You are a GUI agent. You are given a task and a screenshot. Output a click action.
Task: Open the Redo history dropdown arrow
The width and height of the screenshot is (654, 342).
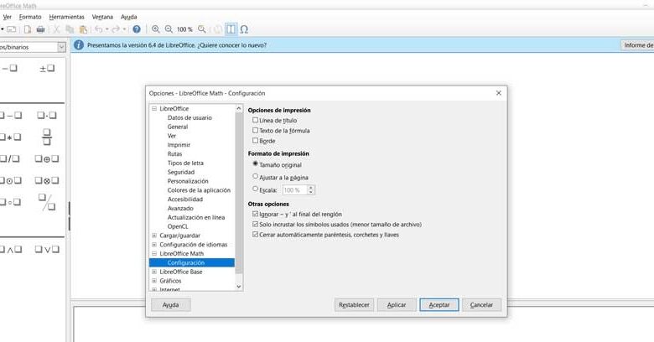pos(124,29)
